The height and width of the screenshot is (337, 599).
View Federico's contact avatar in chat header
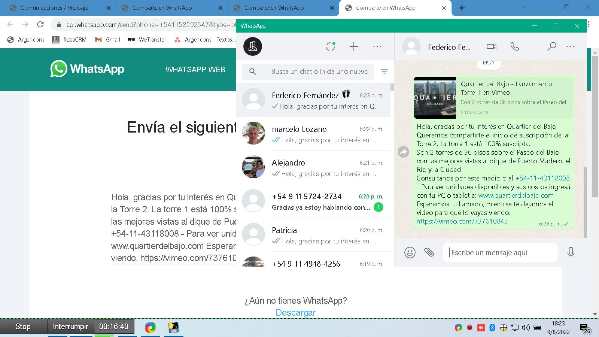point(411,46)
